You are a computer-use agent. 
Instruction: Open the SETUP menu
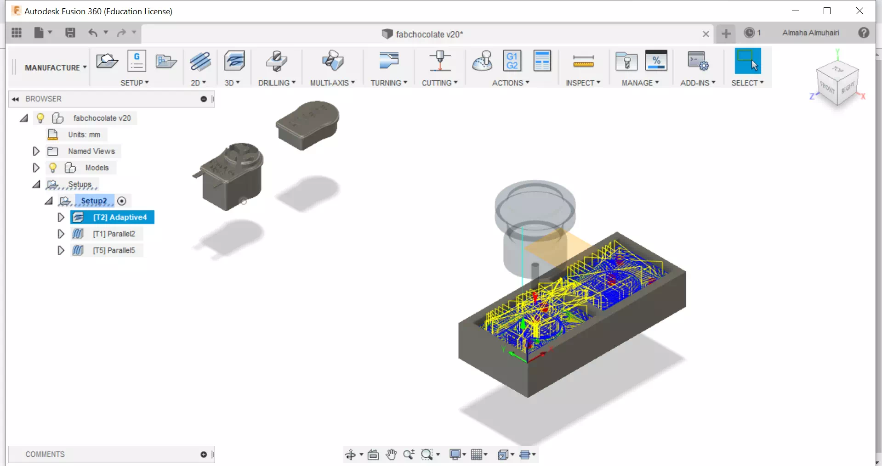[135, 83]
